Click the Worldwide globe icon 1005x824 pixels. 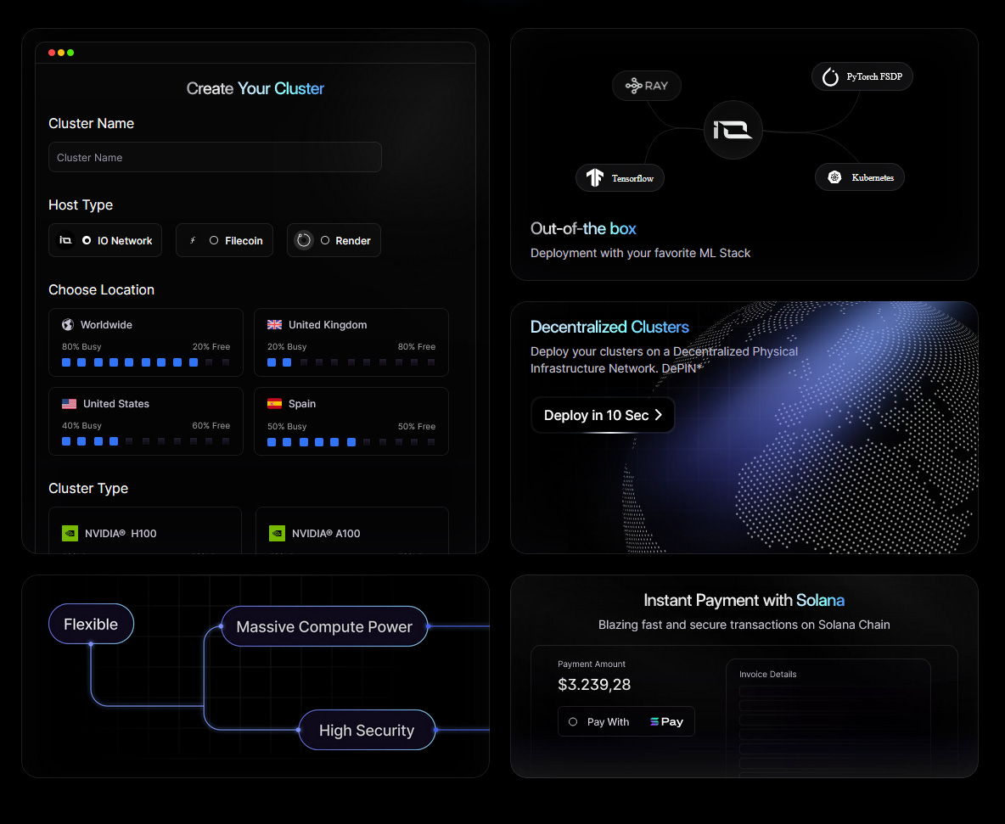[x=68, y=325]
